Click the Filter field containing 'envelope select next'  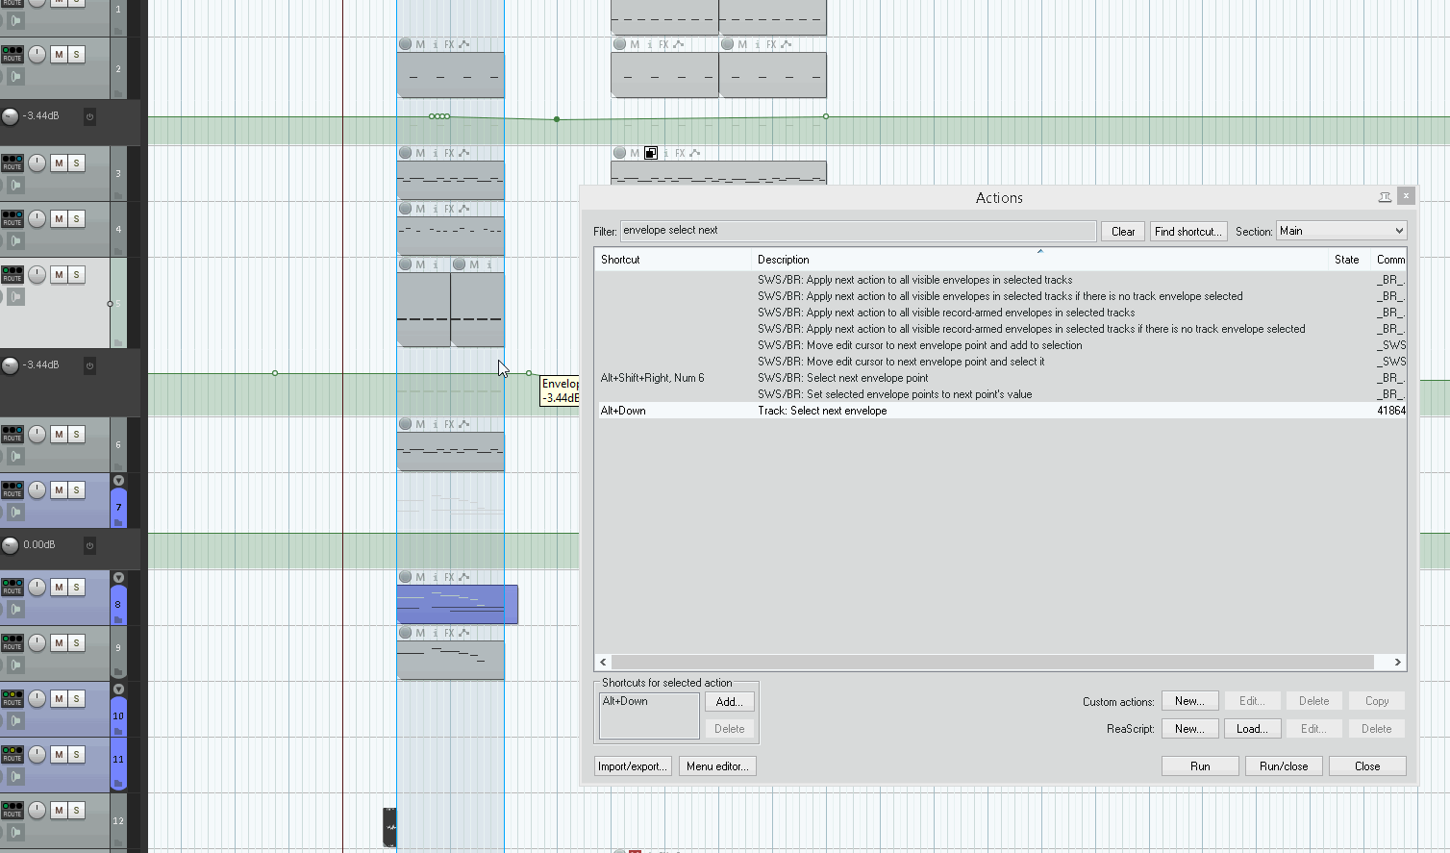click(858, 231)
